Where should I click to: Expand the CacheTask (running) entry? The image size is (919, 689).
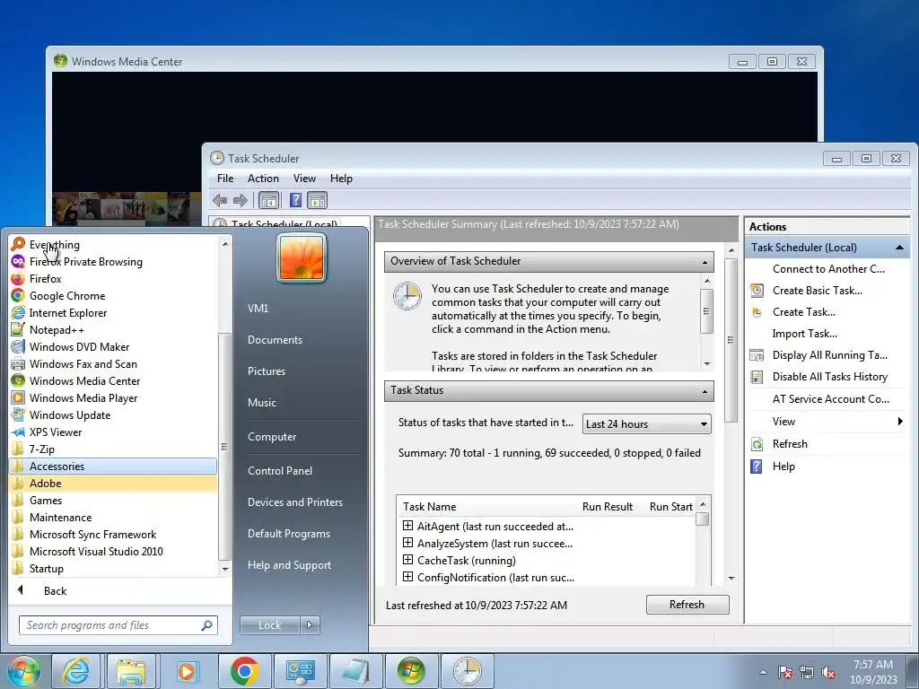[x=407, y=560]
